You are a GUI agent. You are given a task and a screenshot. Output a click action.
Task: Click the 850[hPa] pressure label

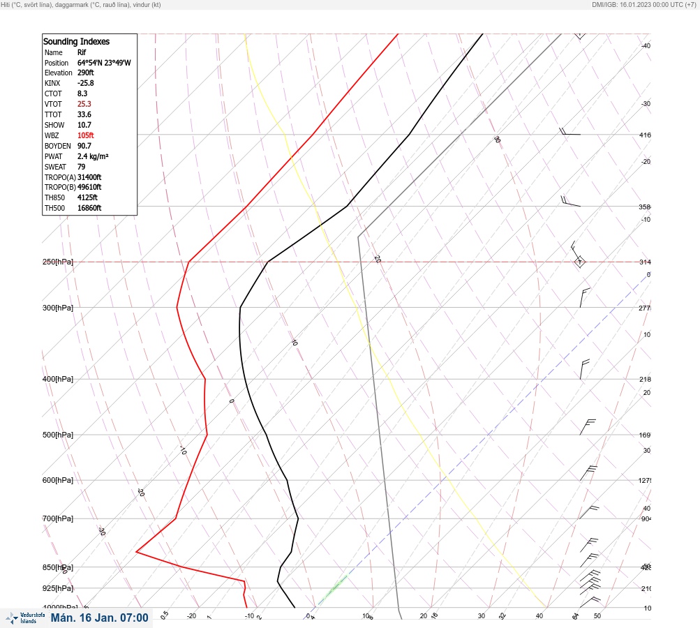(x=58, y=567)
